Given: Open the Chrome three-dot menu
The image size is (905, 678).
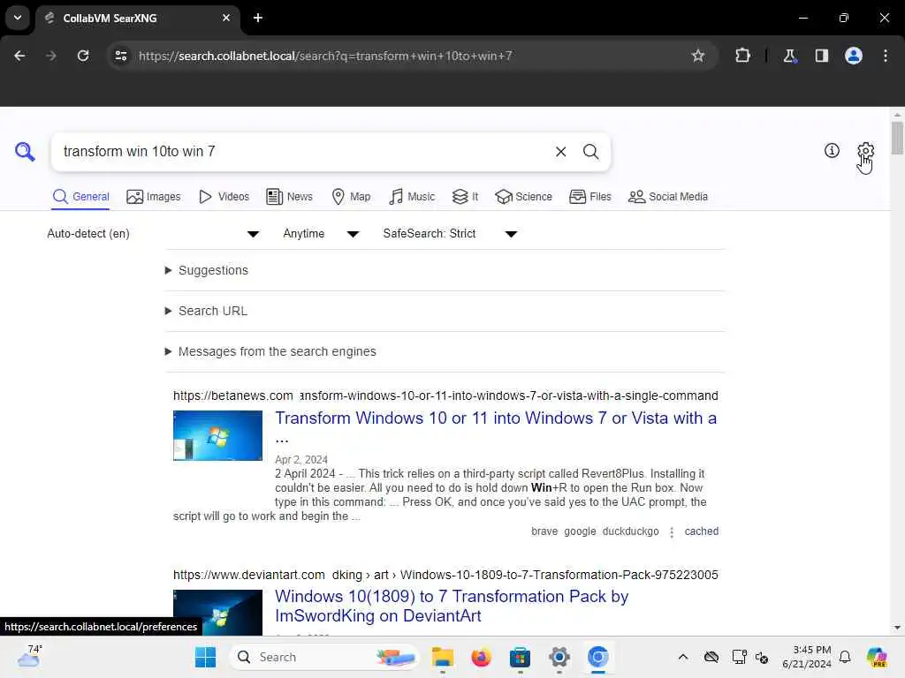Looking at the screenshot, I should pyautogui.click(x=886, y=56).
